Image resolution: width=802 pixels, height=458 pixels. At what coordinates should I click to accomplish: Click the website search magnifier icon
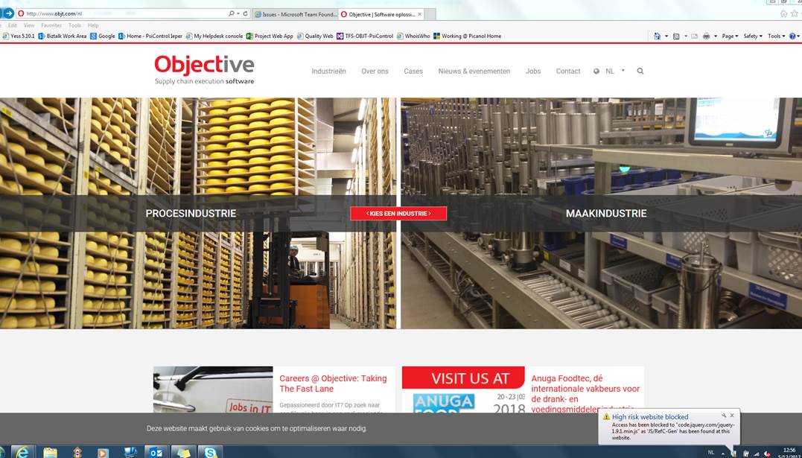pyautogui.click(x=640, y=71)
